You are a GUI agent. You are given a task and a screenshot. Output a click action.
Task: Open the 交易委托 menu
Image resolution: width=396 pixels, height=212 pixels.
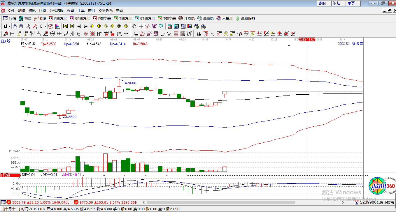point(106,10)
